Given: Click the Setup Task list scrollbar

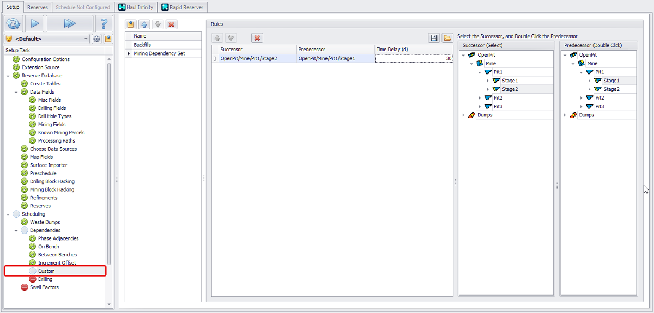Looking at the screenshot, I should (109, 163).
